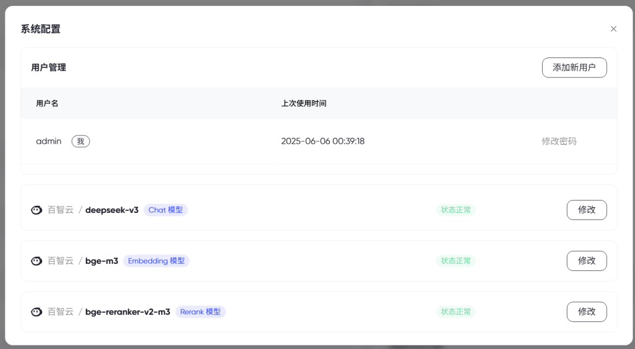Select the Embedding 模型 tag on bge-m3
The height and width of the screenshot is (349, 635).
point(156,260)
